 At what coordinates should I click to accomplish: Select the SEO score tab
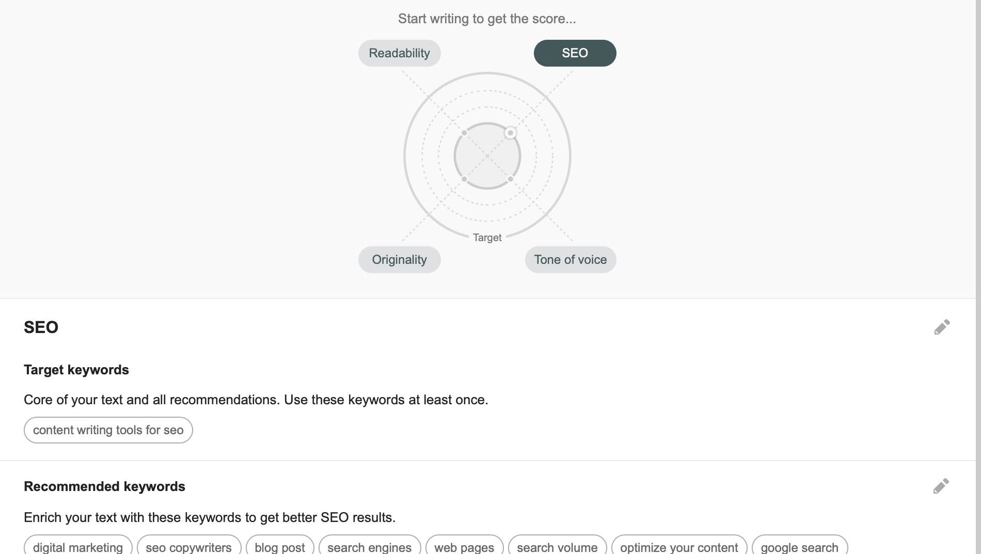(575, 53)
